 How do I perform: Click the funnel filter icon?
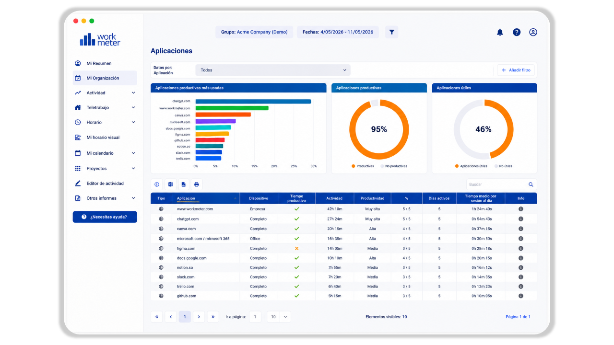[392, 32]
